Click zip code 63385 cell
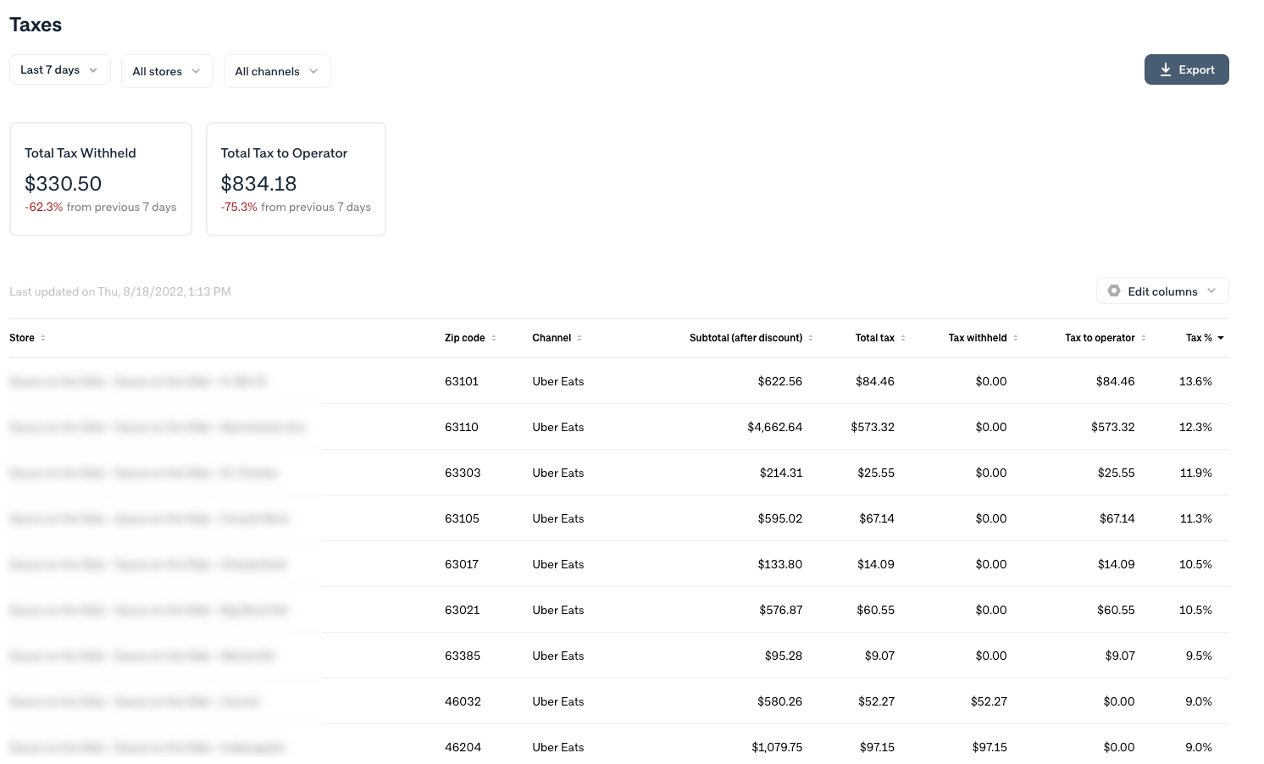 pyautogui.click(x=463, y=656)
